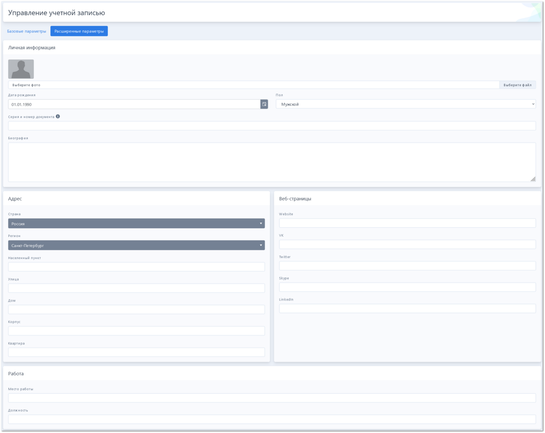The height and width of the screenshot is (433, 545).
Task: Select the Расширенные параметры tab
Action: click(79, 31)
